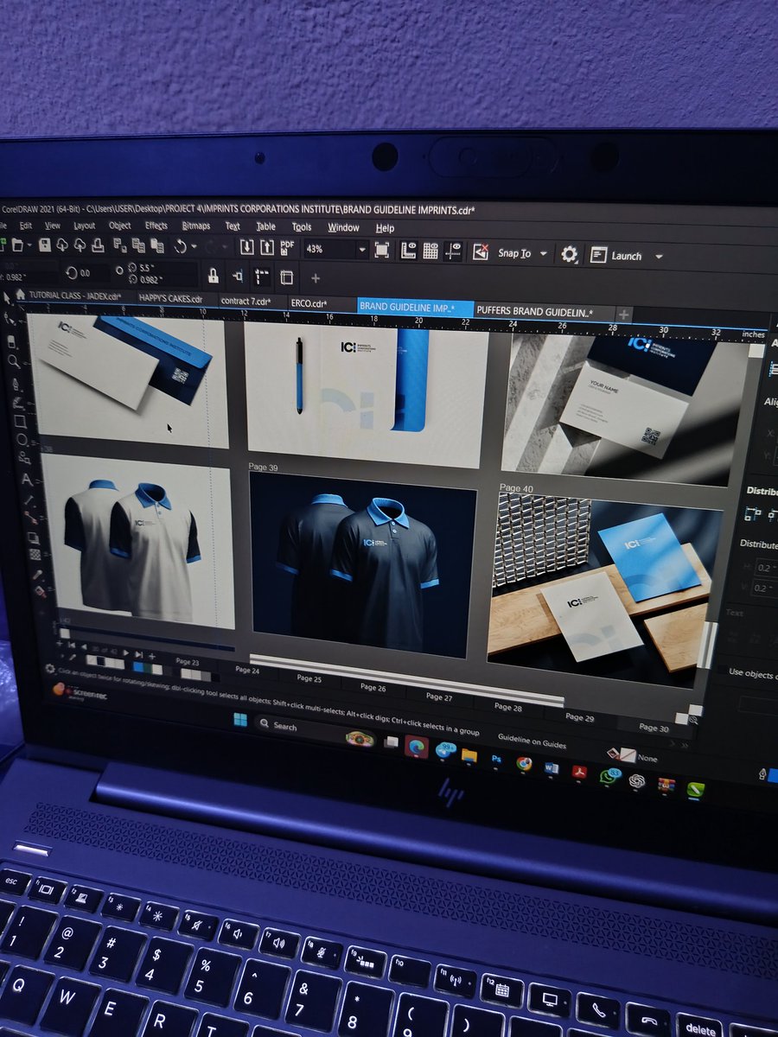
Task: Click the Full-Screen Preview icon
Action: 381,250
